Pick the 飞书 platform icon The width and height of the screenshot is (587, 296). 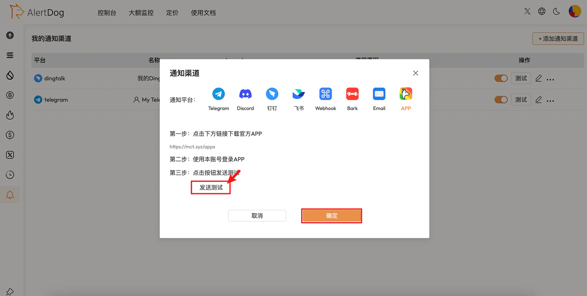tap(299, 94)
